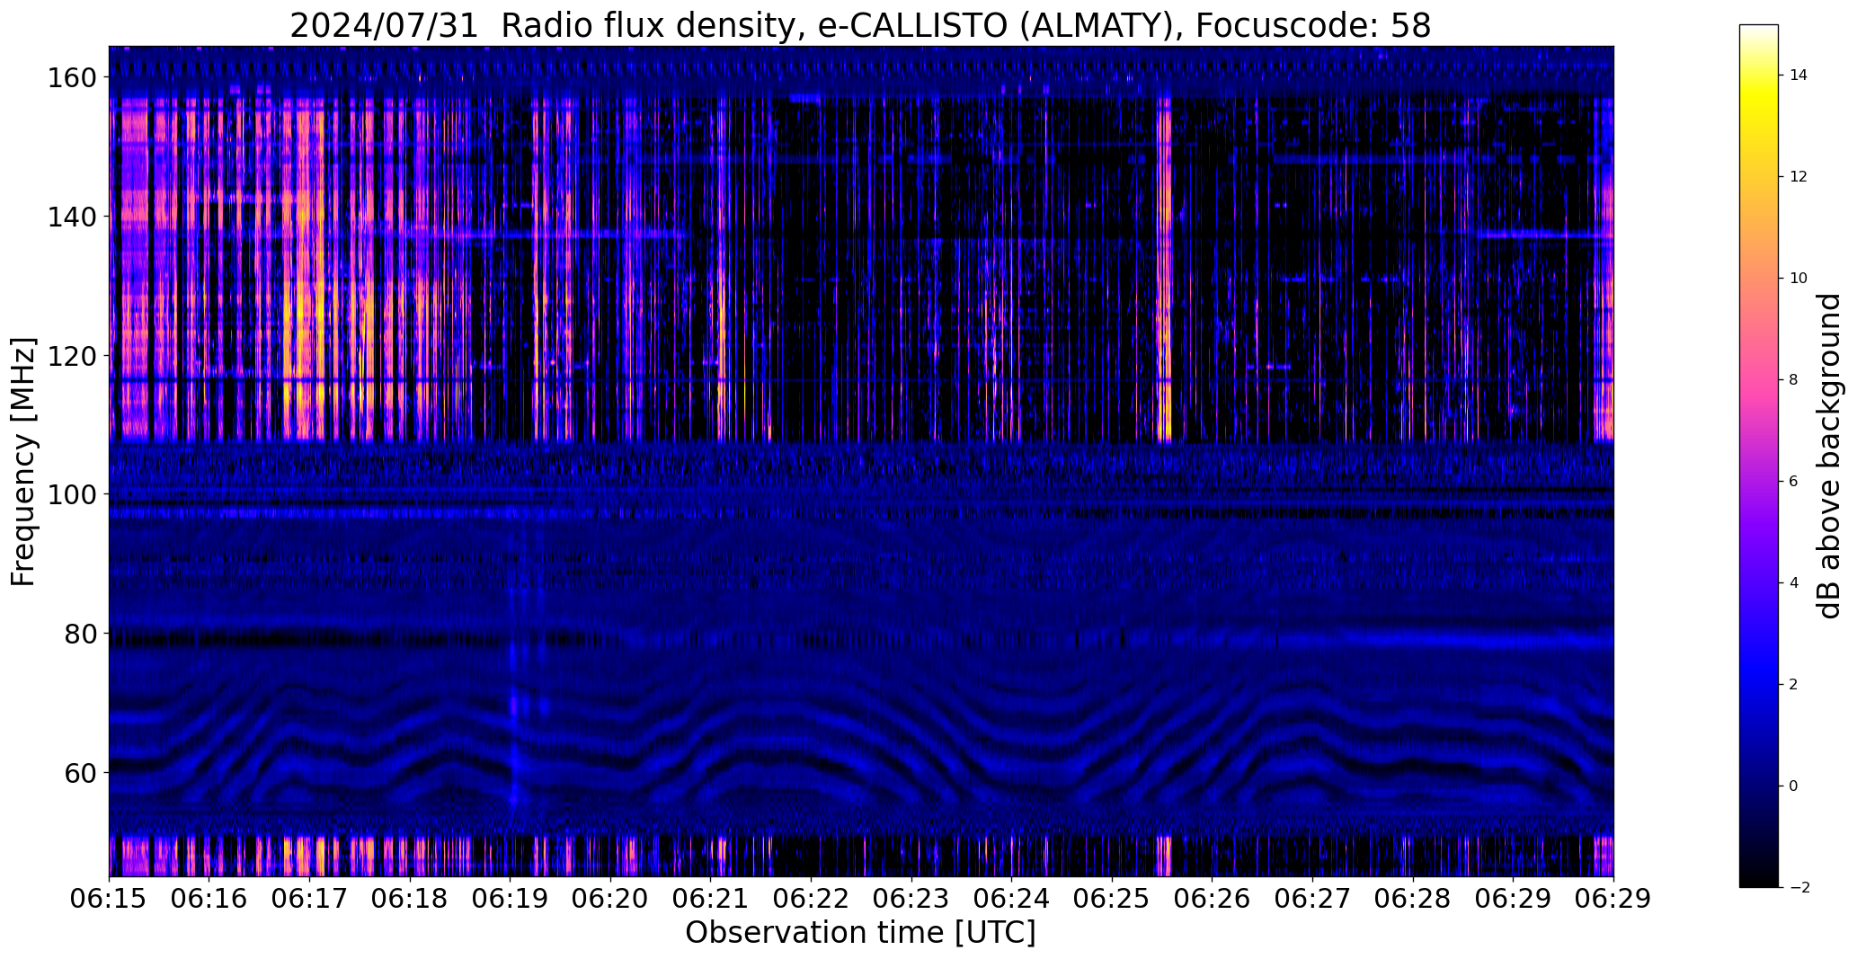Click the 80 frequency tick label
Image resolution: width=1857 pixels, height=959 pixels.
coord(79,634)
